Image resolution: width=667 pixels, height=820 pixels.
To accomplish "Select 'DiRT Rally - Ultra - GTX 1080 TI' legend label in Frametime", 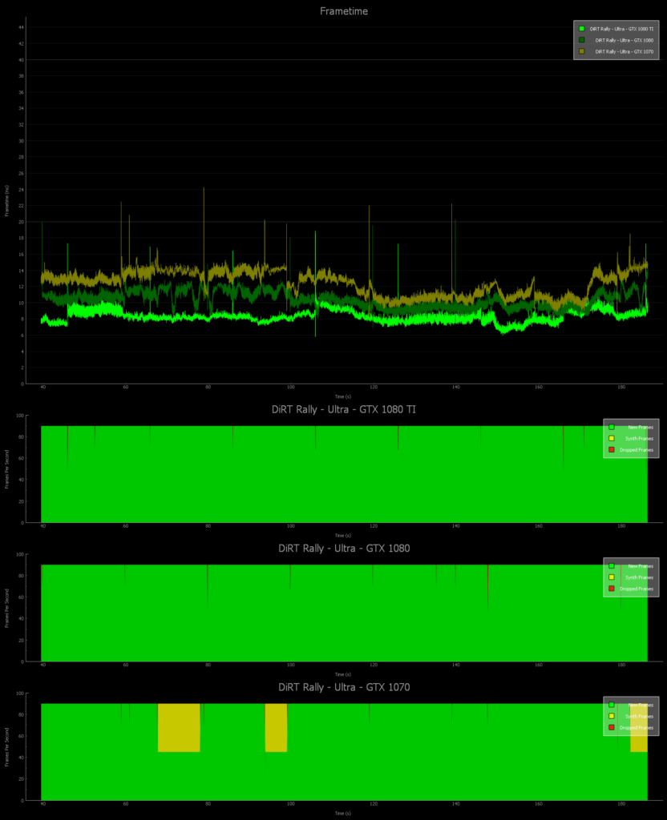I will tap(621, 28).
